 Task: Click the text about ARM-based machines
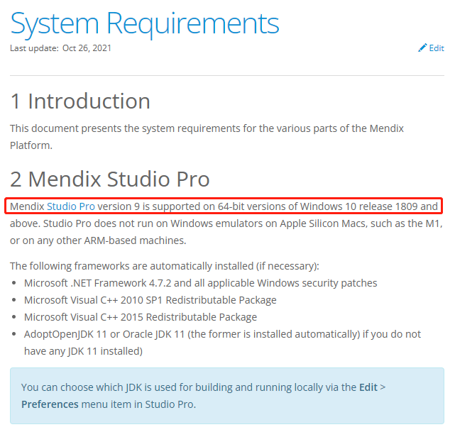[98, 240]
